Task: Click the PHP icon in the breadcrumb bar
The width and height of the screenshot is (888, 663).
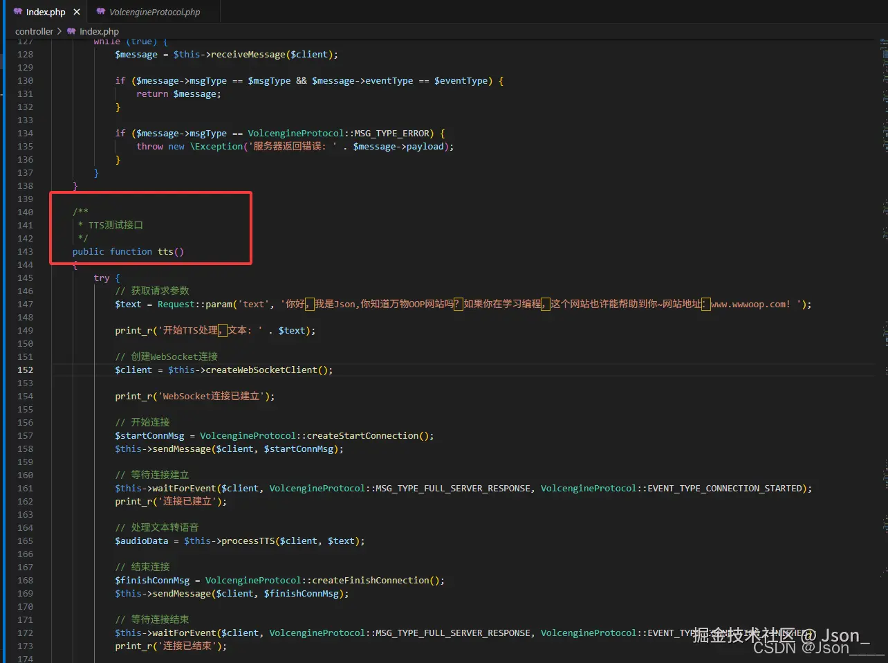Action: coord(71,31)
